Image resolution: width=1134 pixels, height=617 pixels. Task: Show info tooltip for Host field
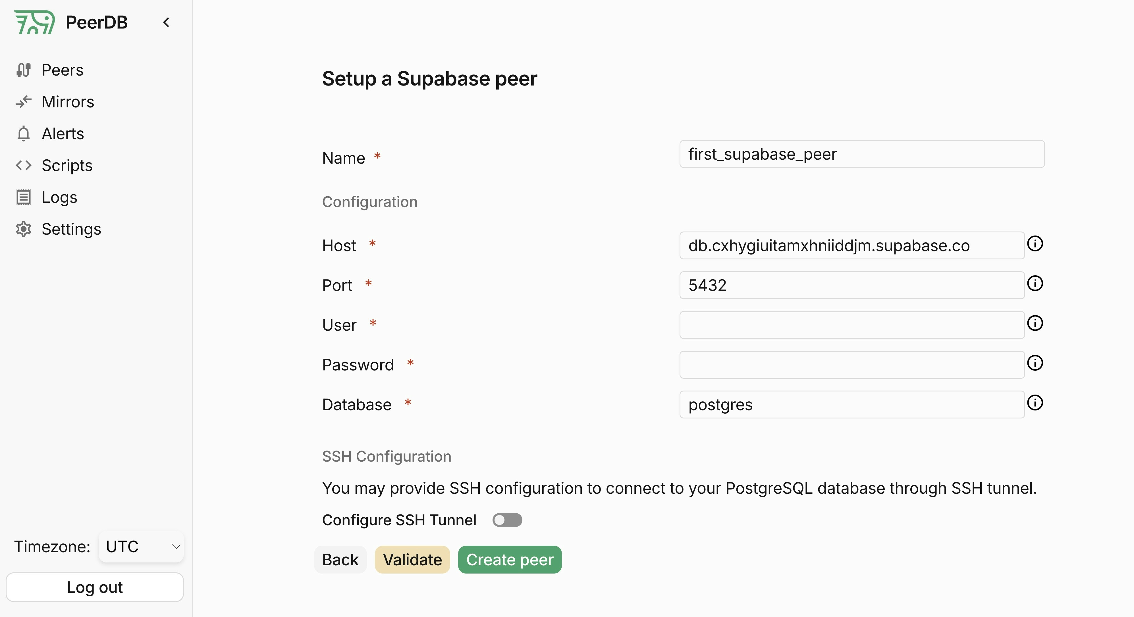pyautogui.click(x=1035, y=243)
